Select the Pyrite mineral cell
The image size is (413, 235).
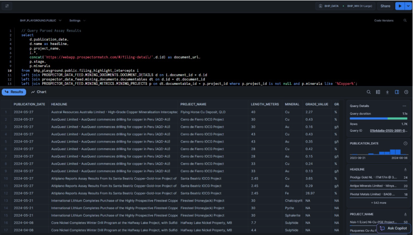tap(292, 208)
